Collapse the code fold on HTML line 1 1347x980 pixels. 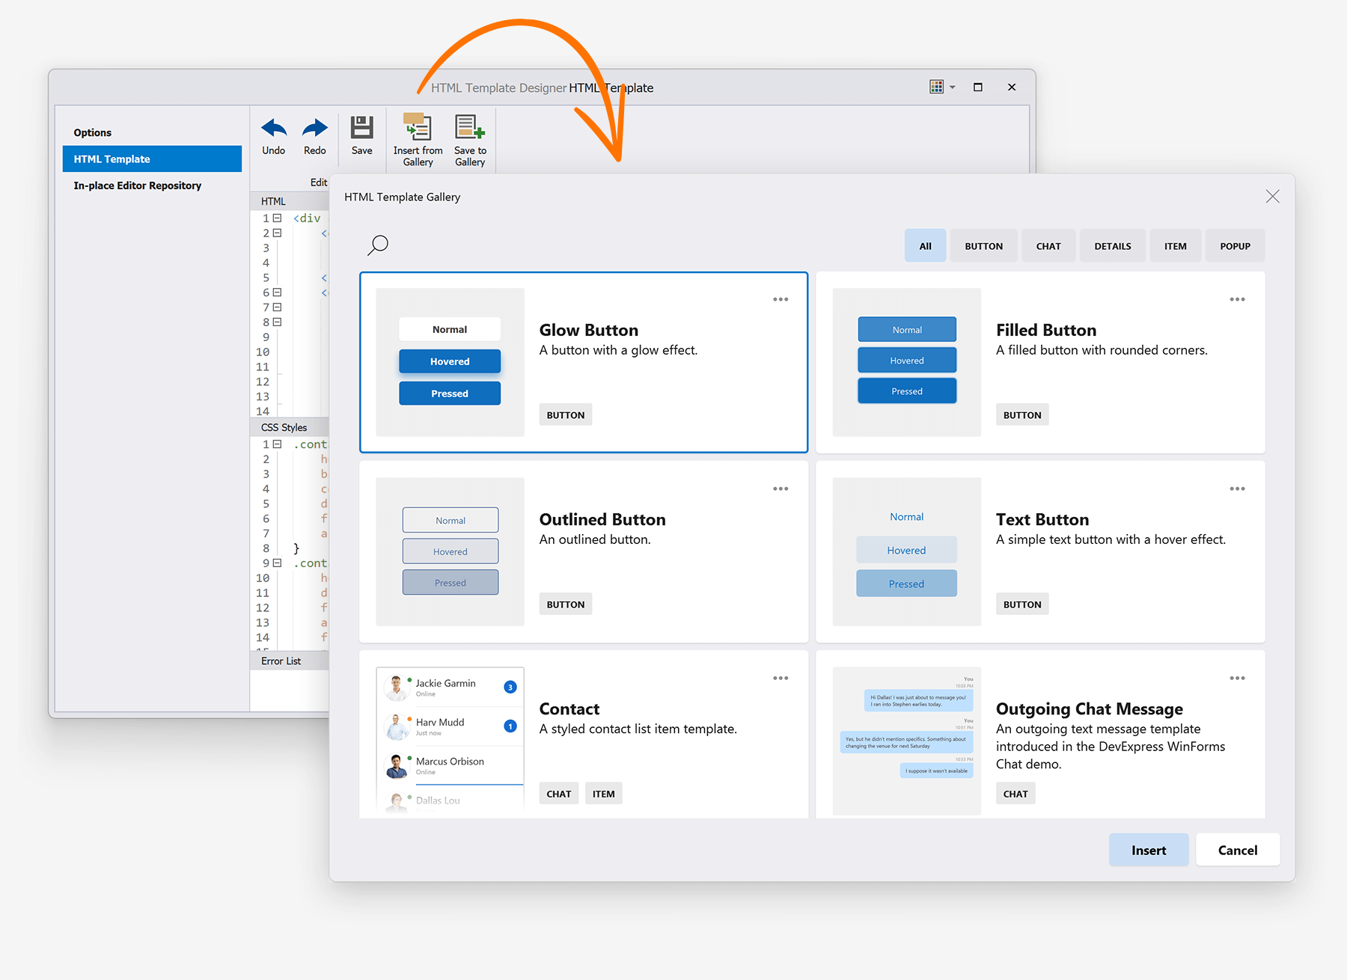[x=278, y=218]
